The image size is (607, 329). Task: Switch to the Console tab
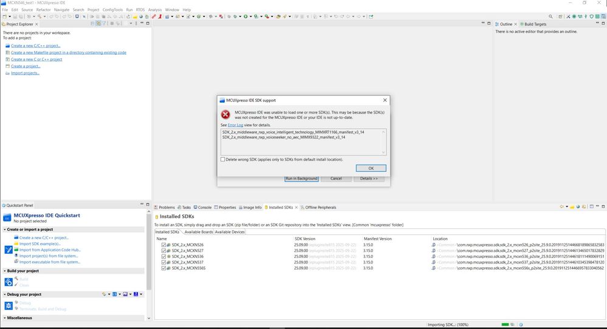202,207
